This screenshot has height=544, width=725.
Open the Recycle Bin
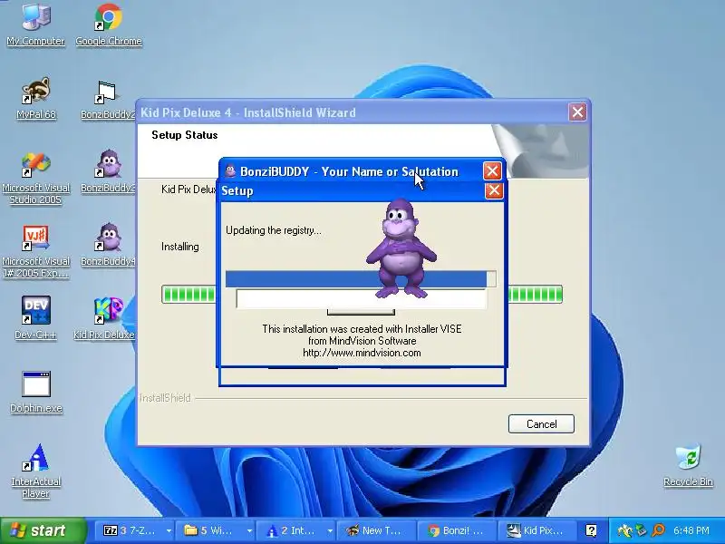coord(688,465)
